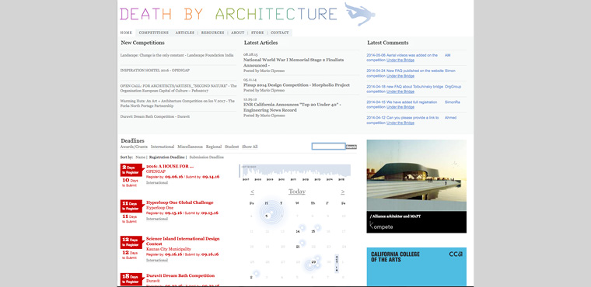Click the year timeline histogram bar
Image resolution: width=591 pixels, height=287 pixels.
point(295,171)
